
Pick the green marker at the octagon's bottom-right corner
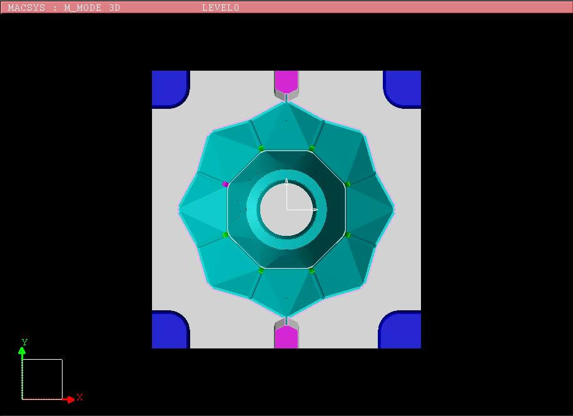click(x=312, y=271)
